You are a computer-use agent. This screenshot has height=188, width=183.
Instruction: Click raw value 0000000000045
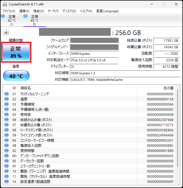click(160, 156)
